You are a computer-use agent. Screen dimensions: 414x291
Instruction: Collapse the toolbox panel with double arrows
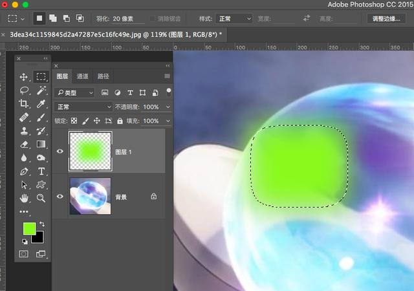[46, 58]
